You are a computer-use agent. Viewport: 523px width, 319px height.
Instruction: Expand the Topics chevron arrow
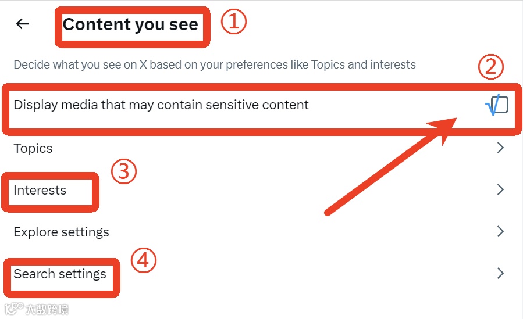click(500, 148)
